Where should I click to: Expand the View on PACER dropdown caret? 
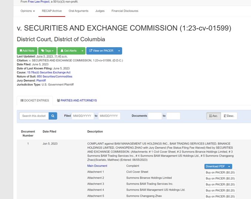[x=119, y=51]
